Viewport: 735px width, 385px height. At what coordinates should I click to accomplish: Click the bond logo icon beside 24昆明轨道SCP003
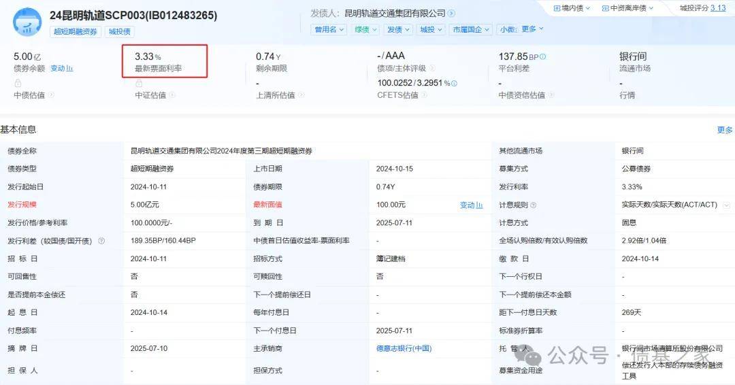tap(27, 21)
